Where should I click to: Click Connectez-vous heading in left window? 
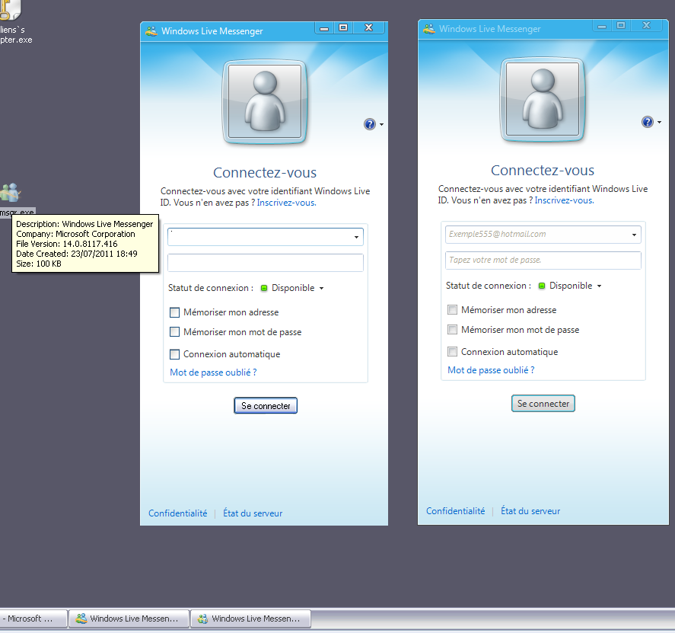tap(265, 172)
